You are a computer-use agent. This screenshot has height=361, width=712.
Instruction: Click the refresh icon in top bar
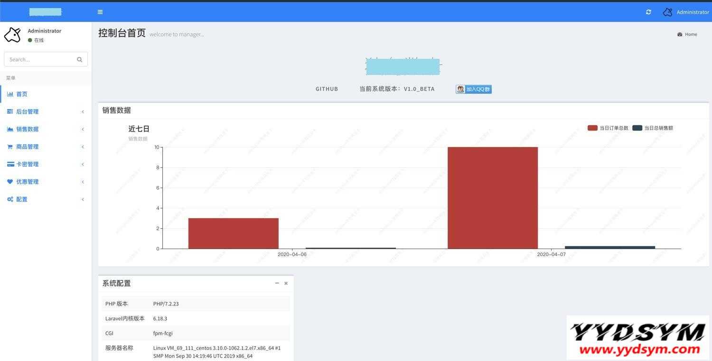[648, 12]
